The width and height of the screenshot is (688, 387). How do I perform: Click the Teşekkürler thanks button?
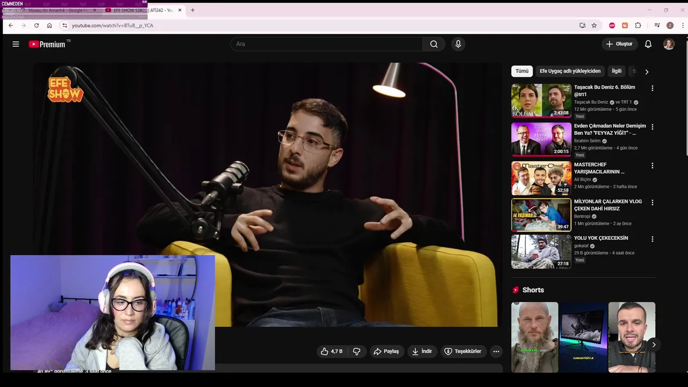click(x=463, y=351)
